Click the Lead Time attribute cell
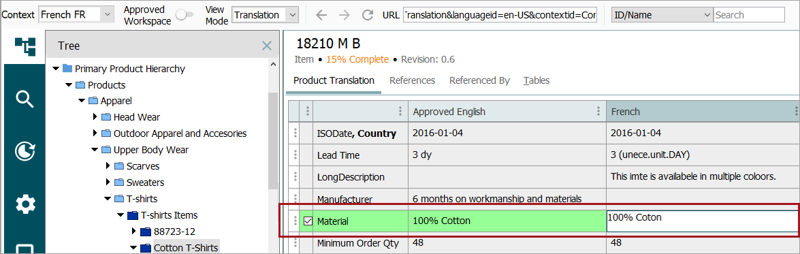This screenshot has width=800, height=254. 360,155
